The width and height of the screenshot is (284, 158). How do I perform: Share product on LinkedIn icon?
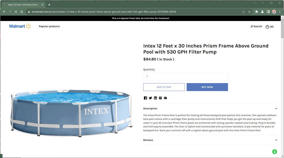tap(155, 98)
